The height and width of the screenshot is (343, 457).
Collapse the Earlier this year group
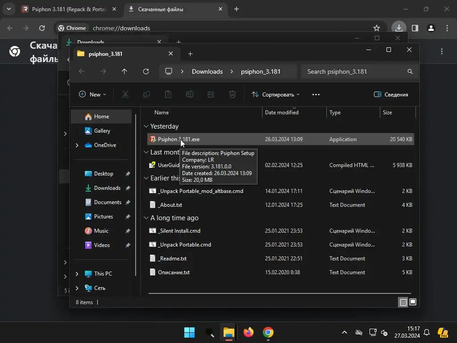click(146, 178)
